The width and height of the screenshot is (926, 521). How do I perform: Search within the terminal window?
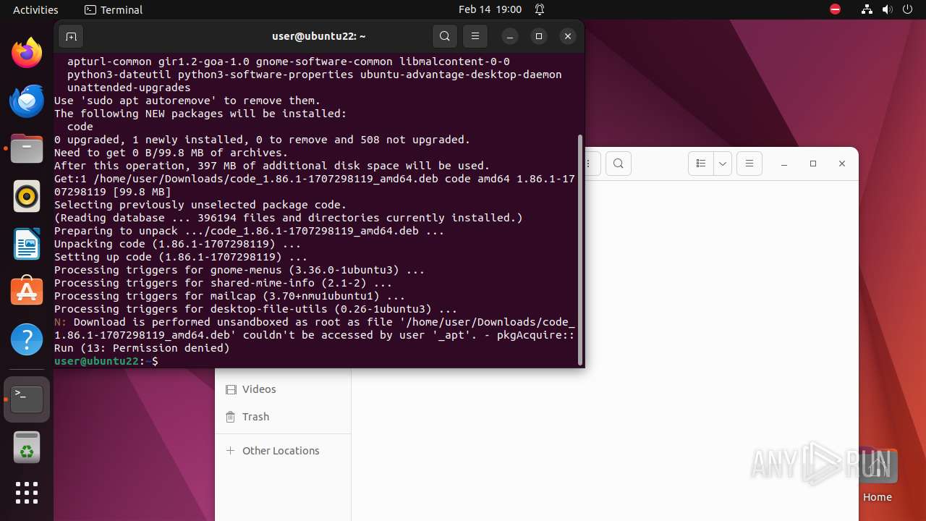pyautogui.click(x=445, y=36)
